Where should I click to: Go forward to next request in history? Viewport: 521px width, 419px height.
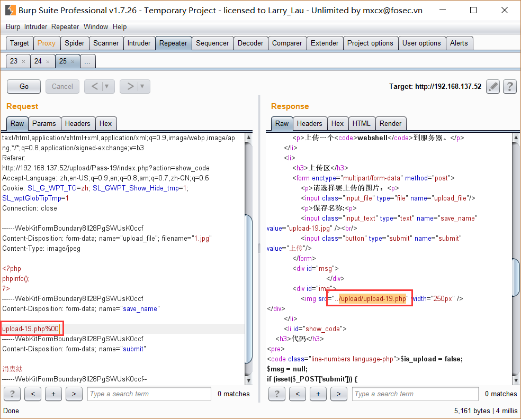130,87
